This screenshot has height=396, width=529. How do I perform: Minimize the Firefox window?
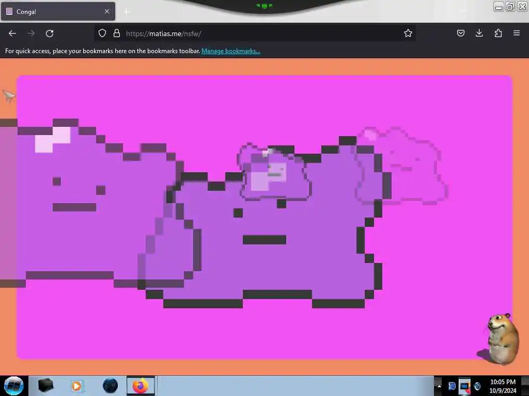pyautogui.click(x=499, y=6)
